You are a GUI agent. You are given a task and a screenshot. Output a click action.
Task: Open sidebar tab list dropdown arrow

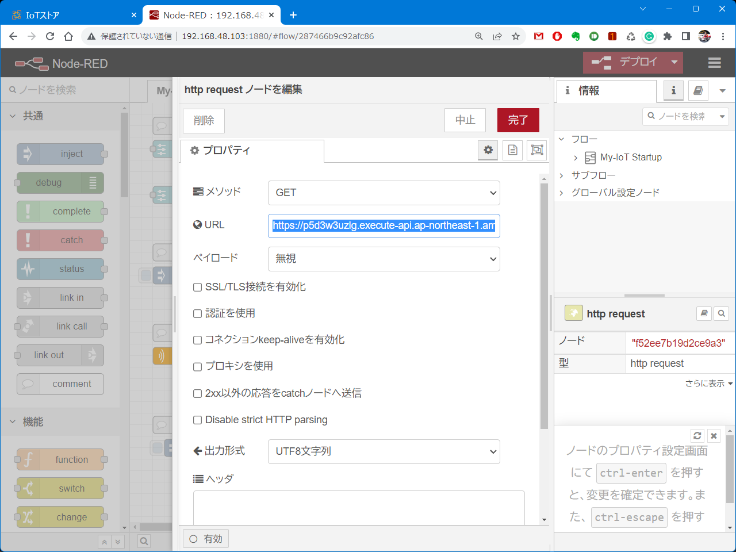pyautogui.click(x=723, y=91)
